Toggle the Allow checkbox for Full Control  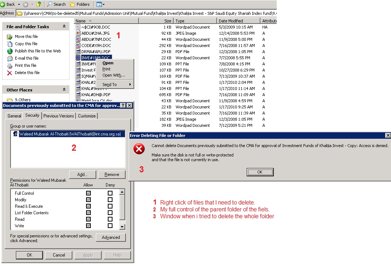(x=88, y=193)
